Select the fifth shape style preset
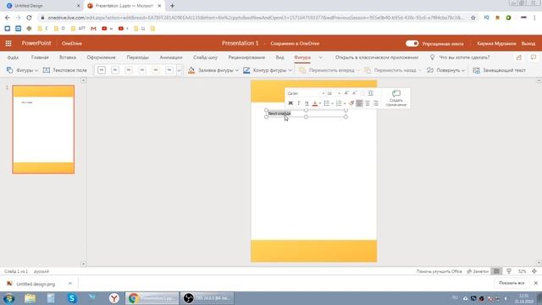 [x=156, y=70]
